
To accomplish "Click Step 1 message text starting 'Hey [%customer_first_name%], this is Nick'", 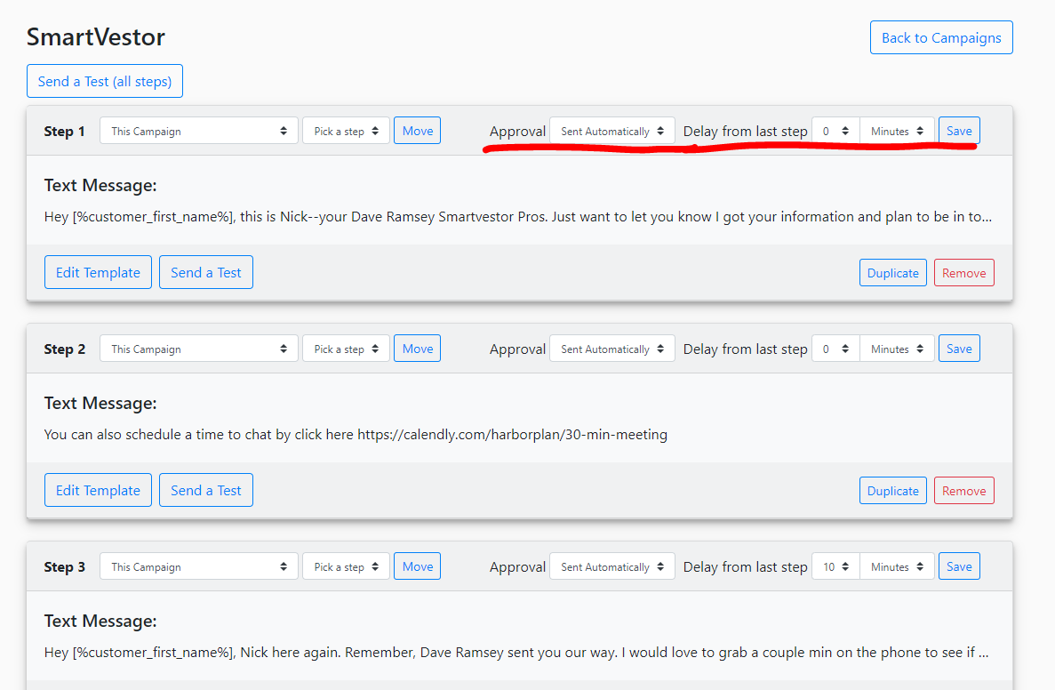I will 518,217.
